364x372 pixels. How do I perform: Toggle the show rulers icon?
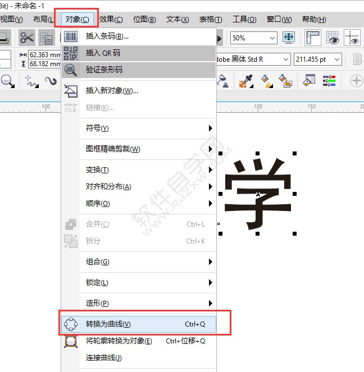[313, 38]
